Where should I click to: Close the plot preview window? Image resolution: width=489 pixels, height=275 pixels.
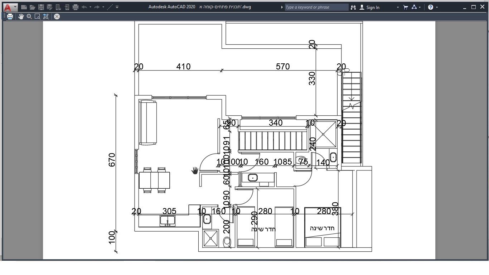[x=57, y=16]
